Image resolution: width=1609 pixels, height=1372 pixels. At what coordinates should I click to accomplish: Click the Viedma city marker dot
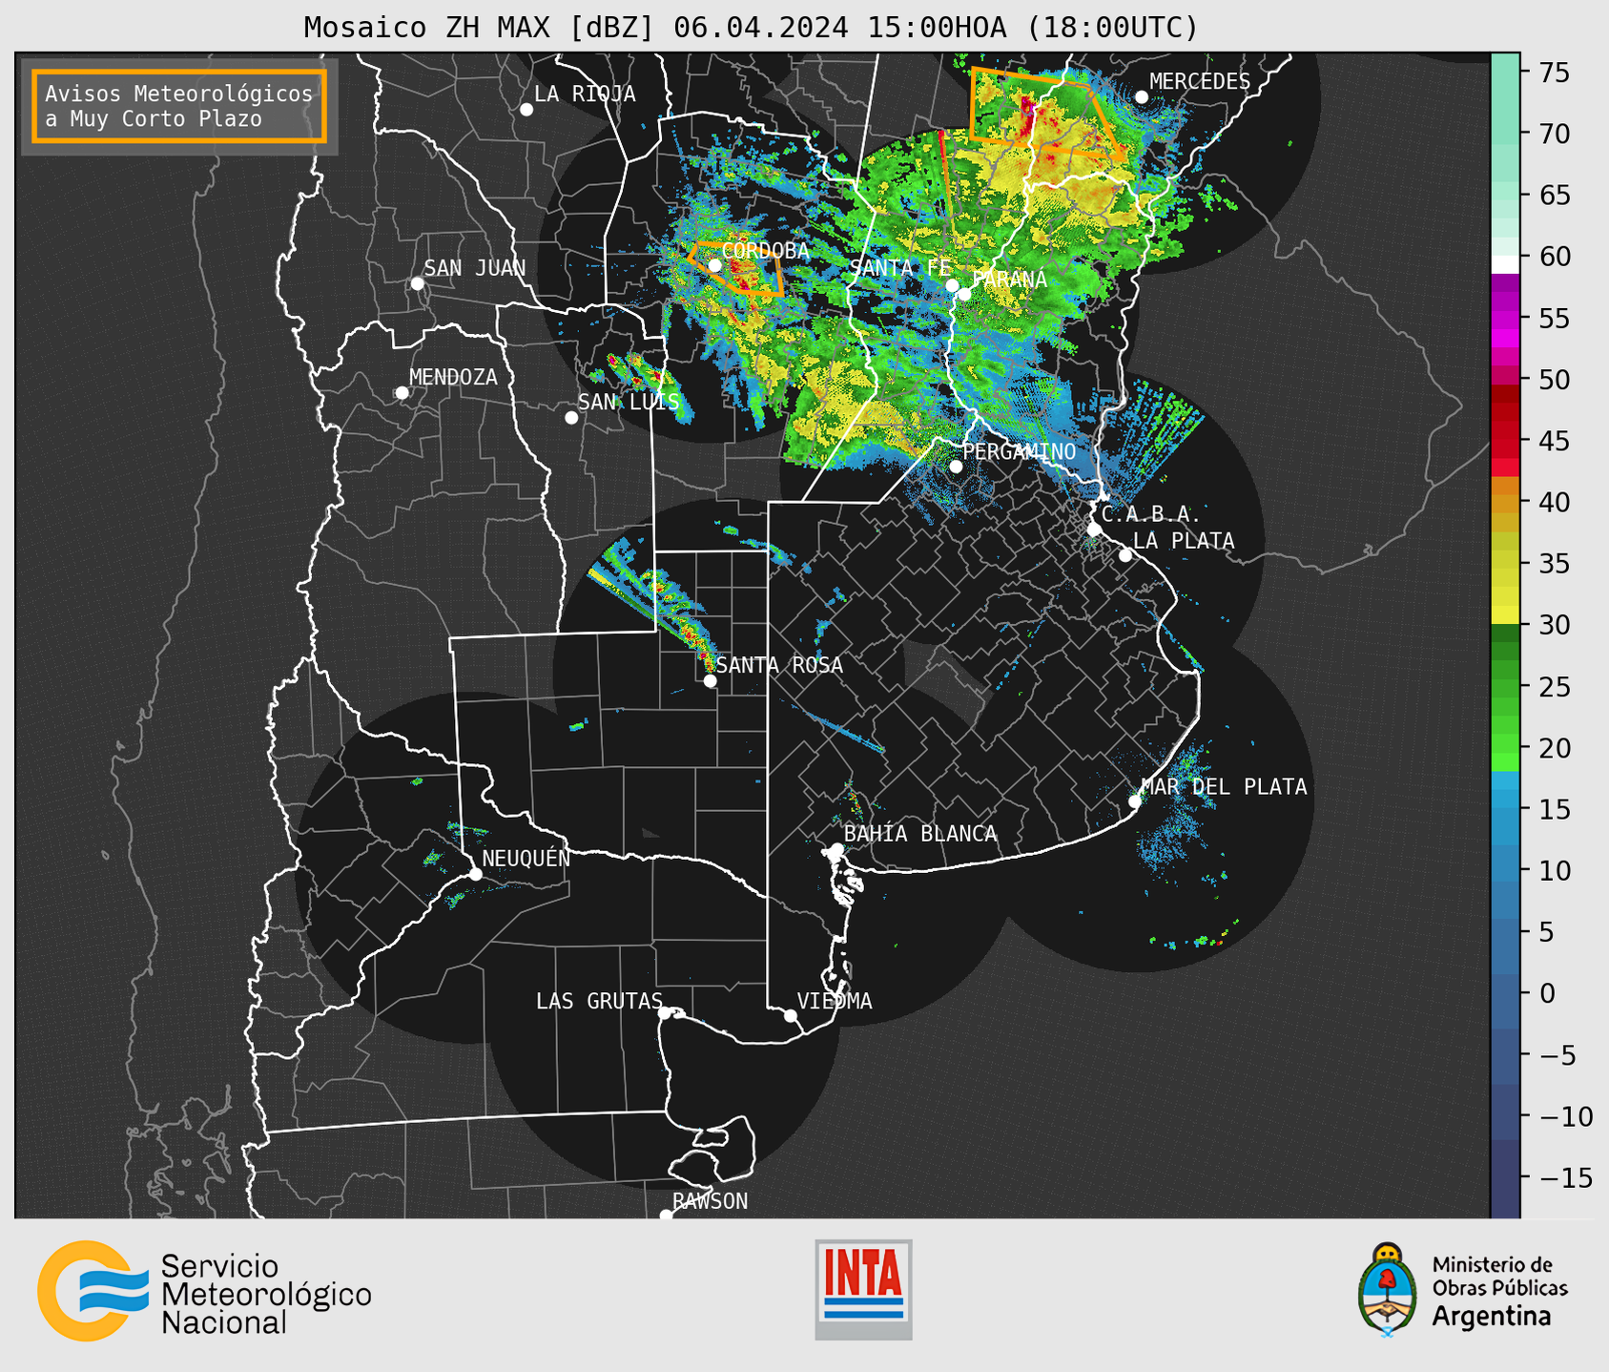pos(790,1016)
